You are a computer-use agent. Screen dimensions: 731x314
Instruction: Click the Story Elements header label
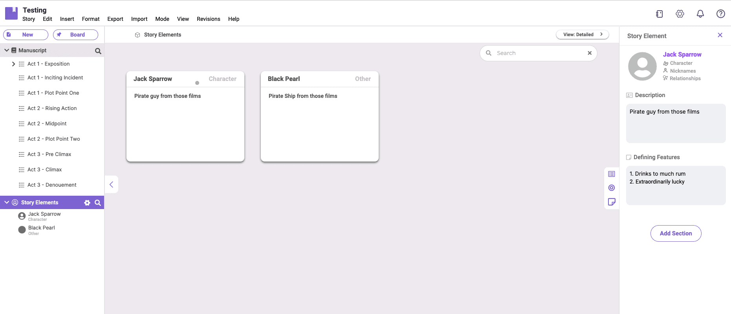pos(163,35)
